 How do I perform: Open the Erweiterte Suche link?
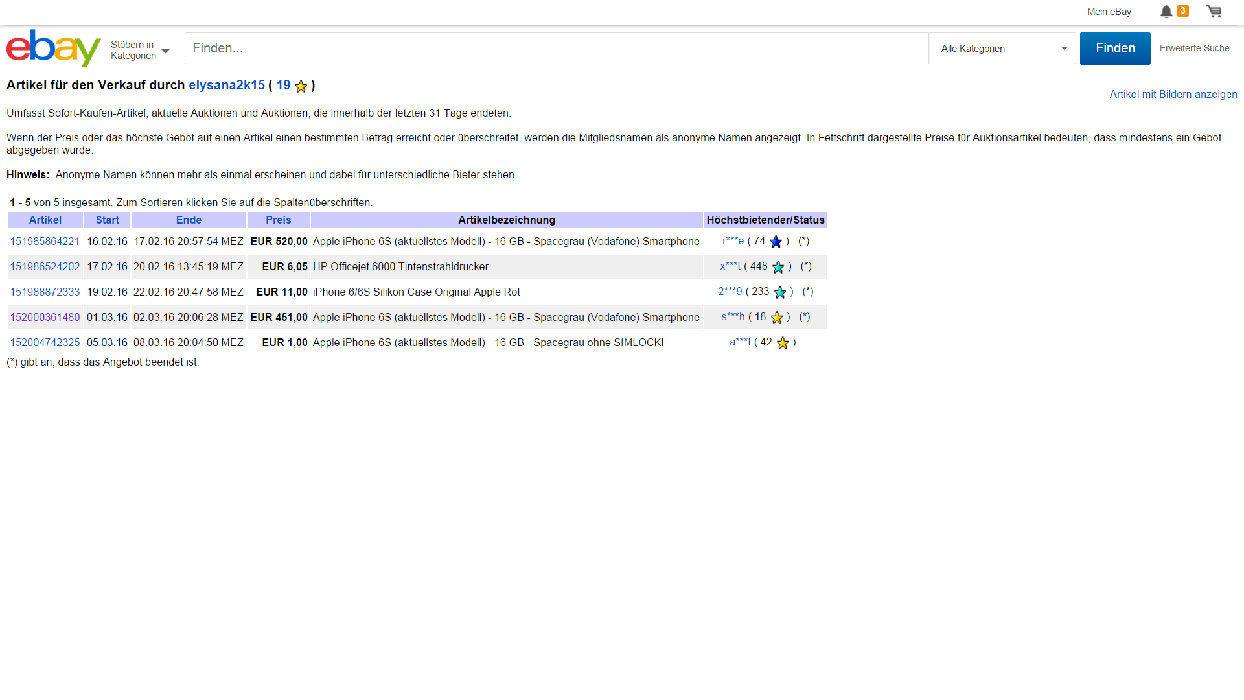tap(1194, 48)
